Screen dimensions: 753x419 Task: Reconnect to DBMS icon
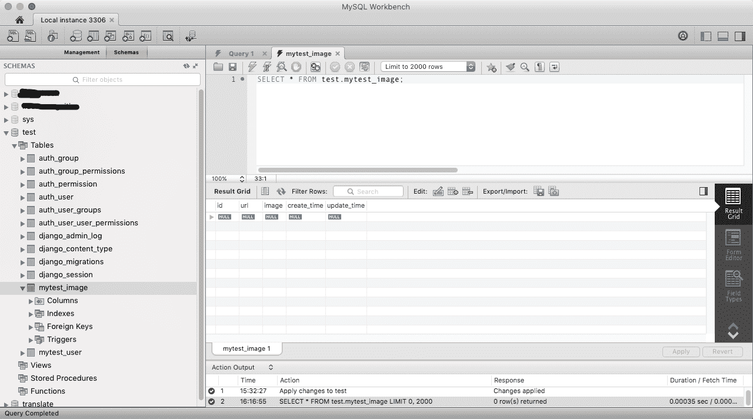[x=191, y=36]
